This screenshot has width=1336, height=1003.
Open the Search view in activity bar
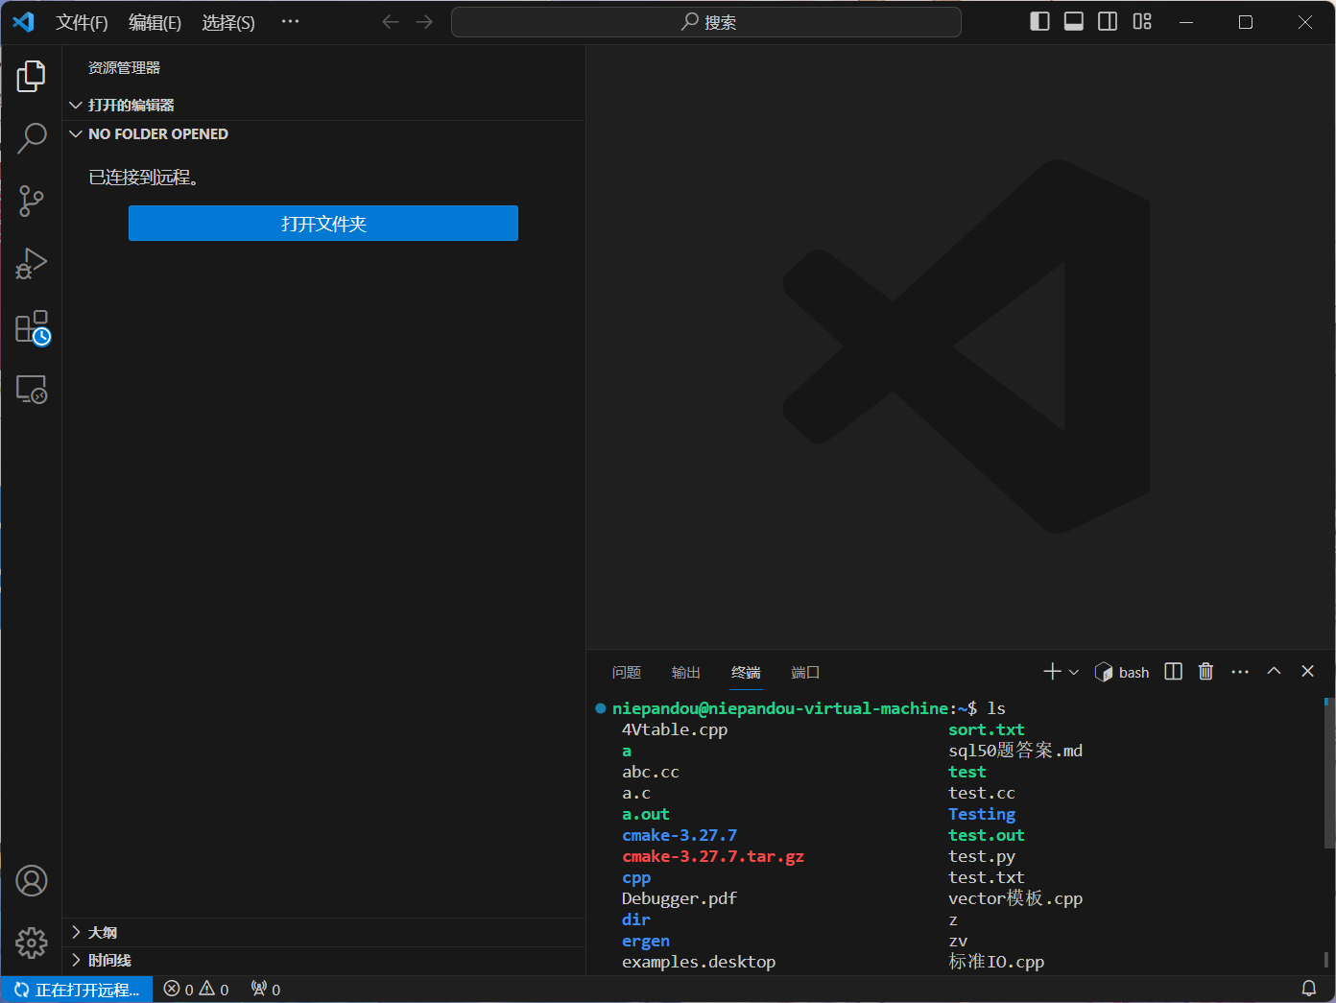click(x=32, y=138)
